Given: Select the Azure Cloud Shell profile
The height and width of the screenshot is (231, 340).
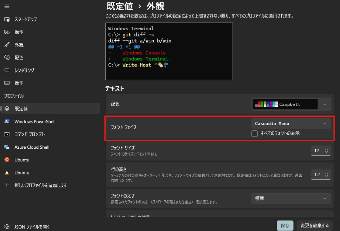Looking at the screenshot, I should click(x=50, y=147).
